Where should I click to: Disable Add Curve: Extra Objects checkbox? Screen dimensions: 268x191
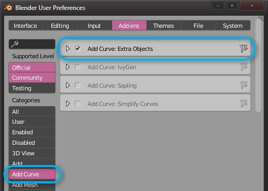(x=78, y=48)
